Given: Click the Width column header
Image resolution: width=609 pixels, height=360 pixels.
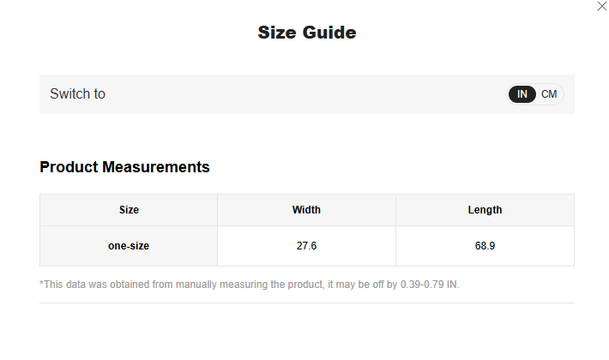Looking at the screenshot, I should click(x=306, y=210).
